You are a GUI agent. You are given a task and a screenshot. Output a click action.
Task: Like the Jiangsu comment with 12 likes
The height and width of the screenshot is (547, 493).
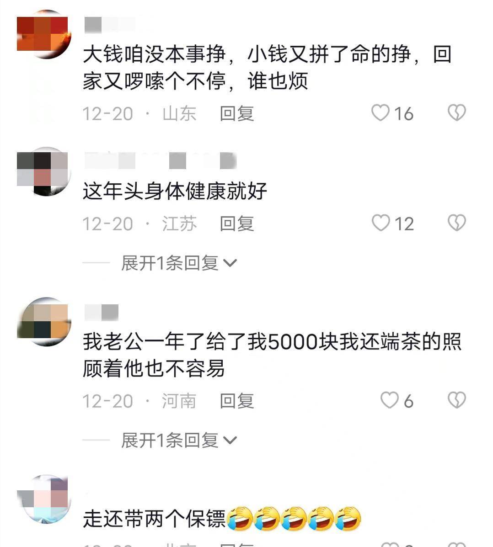click(x=380, y=223)
